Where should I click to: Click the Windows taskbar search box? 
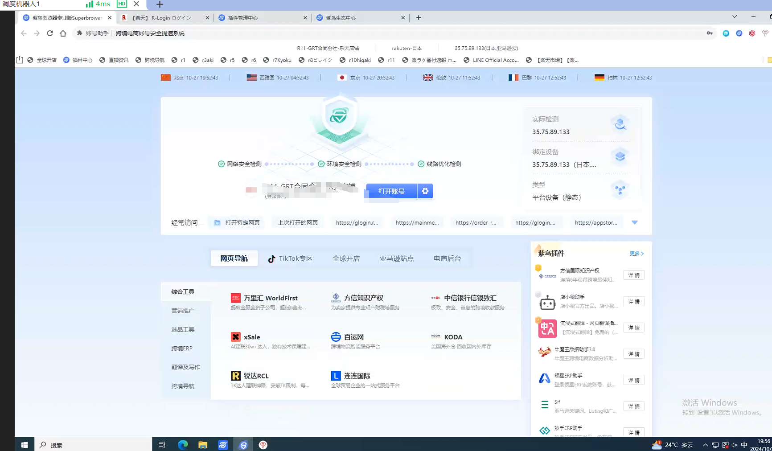[x=94, y=445]
